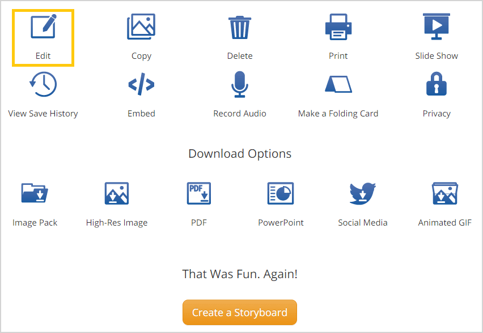Click the "Privacy" text label
Screen dimensions: 483x333
(x=437, y=114)
